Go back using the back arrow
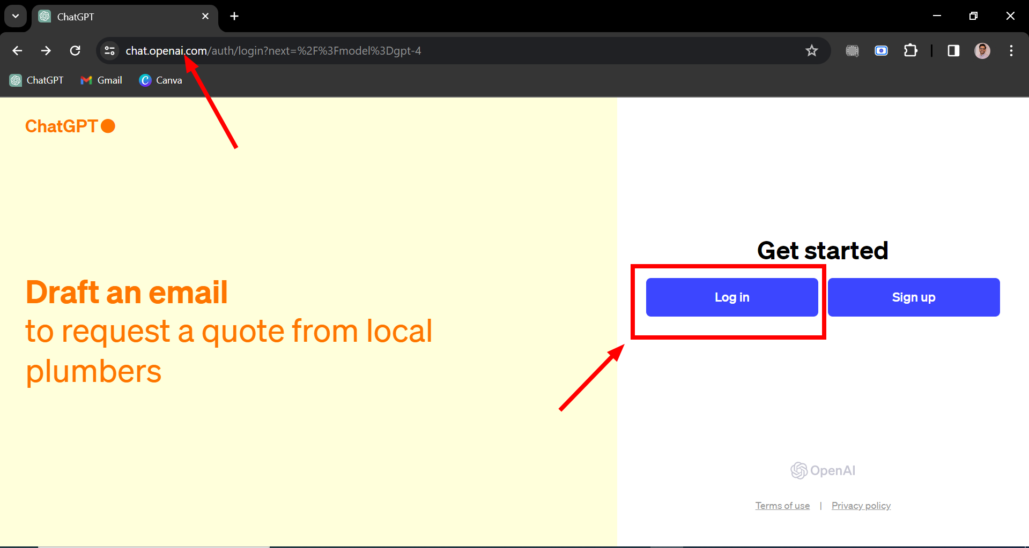Image resolution: width=1029 pixels, height=548 pixels. 17,50
